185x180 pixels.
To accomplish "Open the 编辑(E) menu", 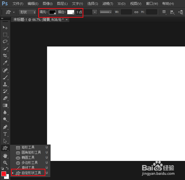I will (33, 4).
